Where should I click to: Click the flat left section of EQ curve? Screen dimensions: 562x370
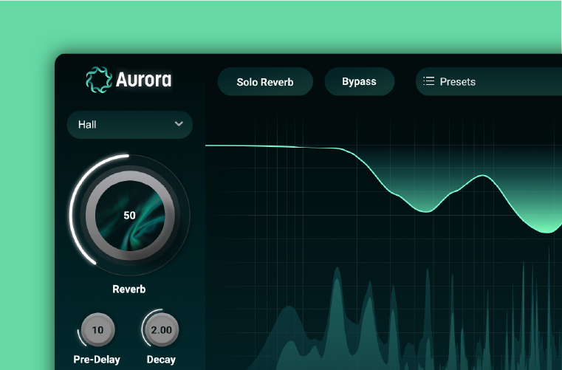(x=266, y=146)
